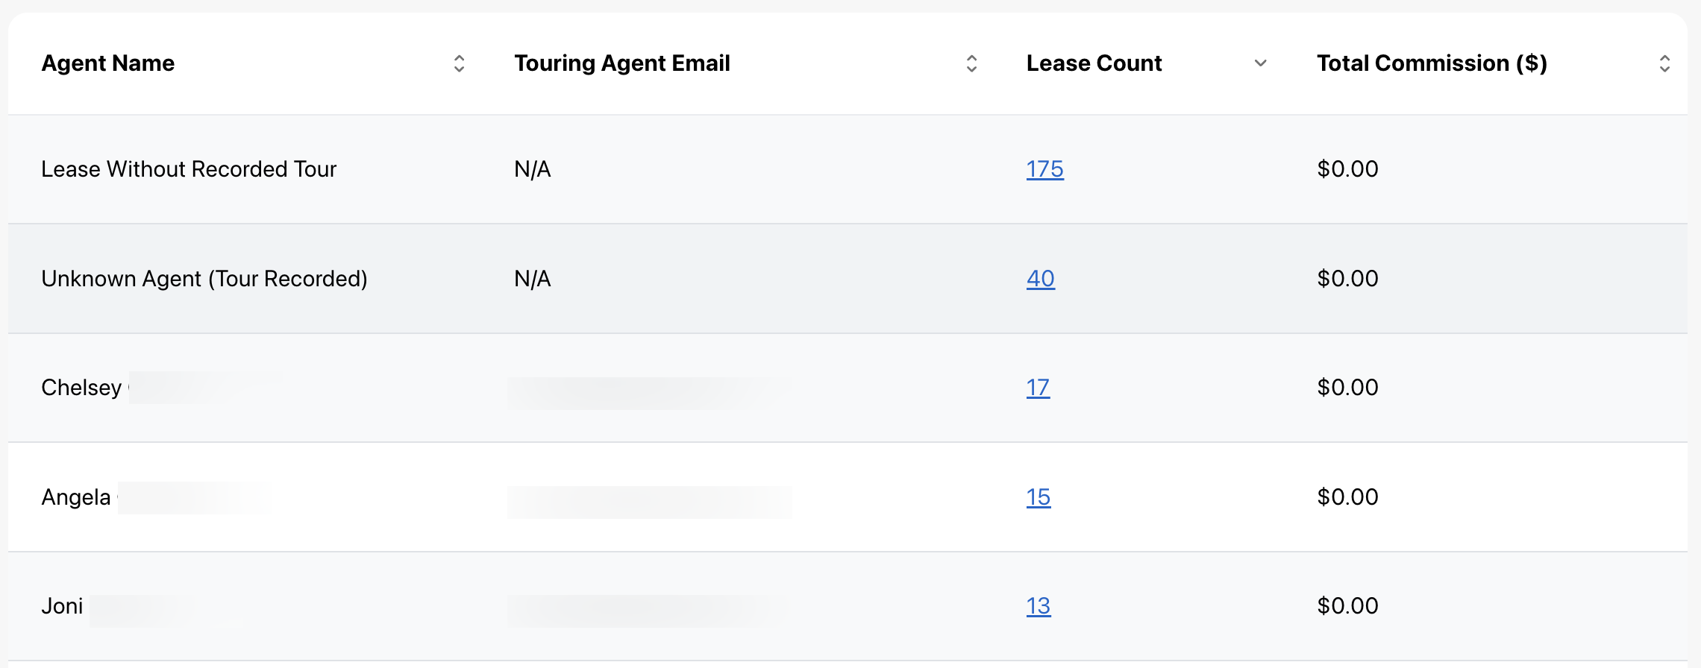Click Total Commission ($) header label
1701x668 pixels.
tap(1432, 63)
